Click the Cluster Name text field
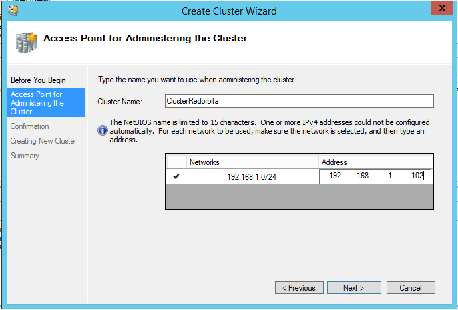 (298, 100)
